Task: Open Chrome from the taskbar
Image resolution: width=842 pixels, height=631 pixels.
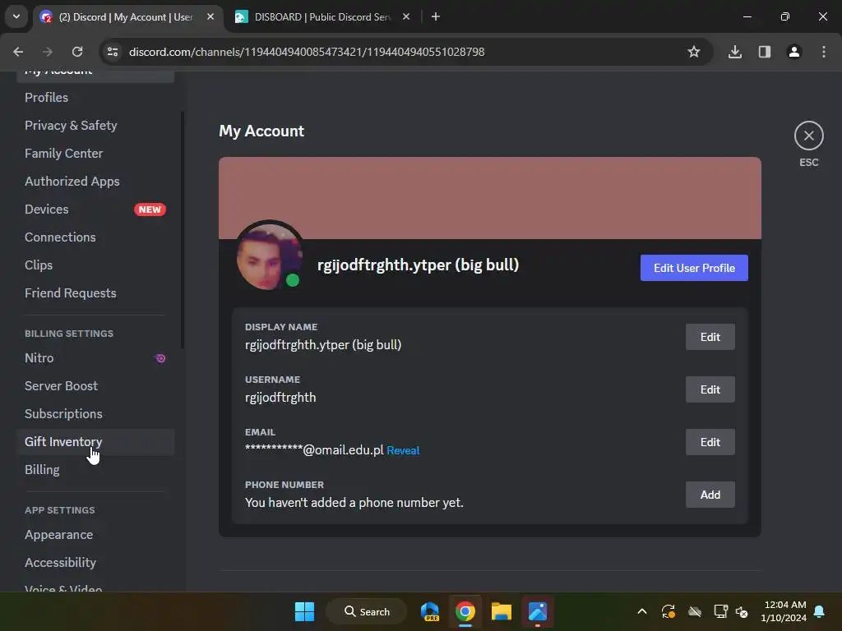Action: (x=465, y=611)
